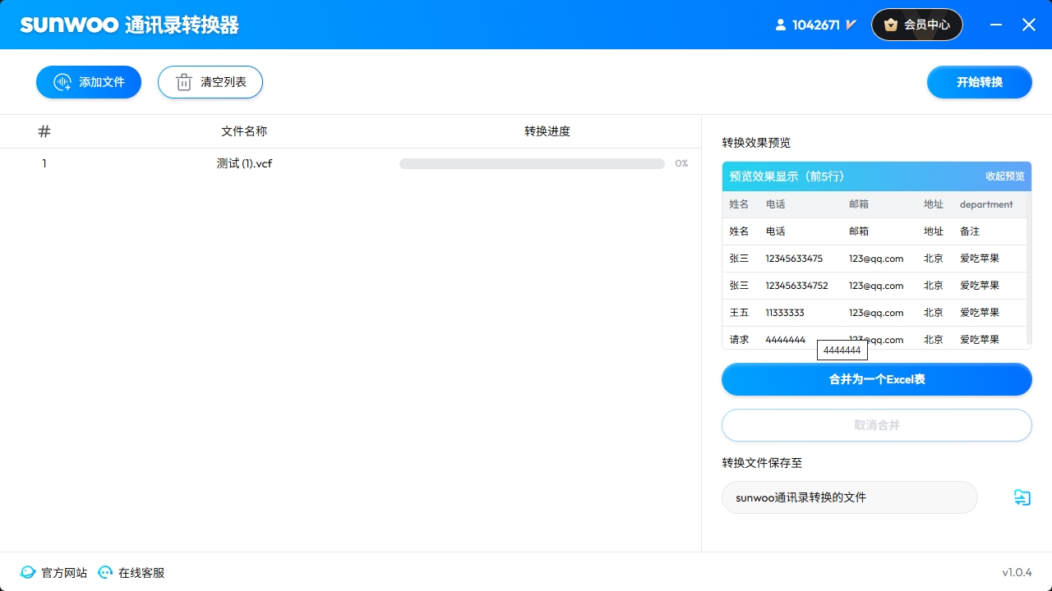
Task: Click the chat bubble icon before 官方网站
Action: (27, 572)
